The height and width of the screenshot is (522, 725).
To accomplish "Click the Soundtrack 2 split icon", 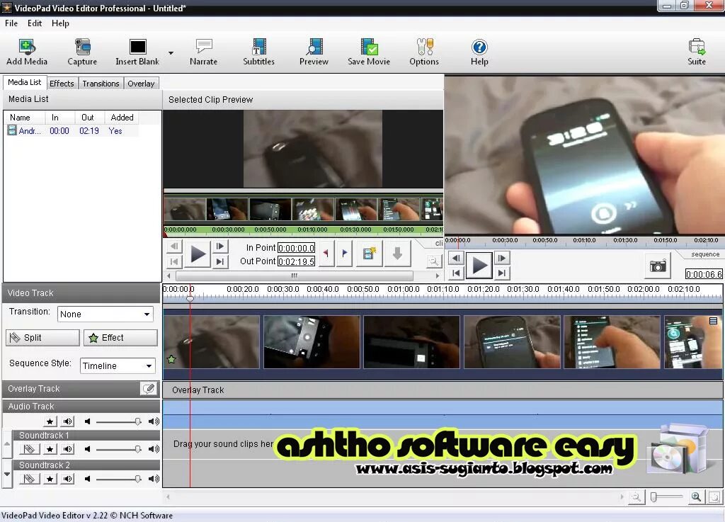I will 29,479.
